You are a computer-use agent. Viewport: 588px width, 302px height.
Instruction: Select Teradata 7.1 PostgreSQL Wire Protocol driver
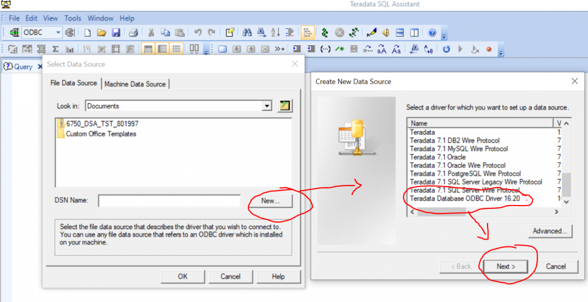coord(465,174)
